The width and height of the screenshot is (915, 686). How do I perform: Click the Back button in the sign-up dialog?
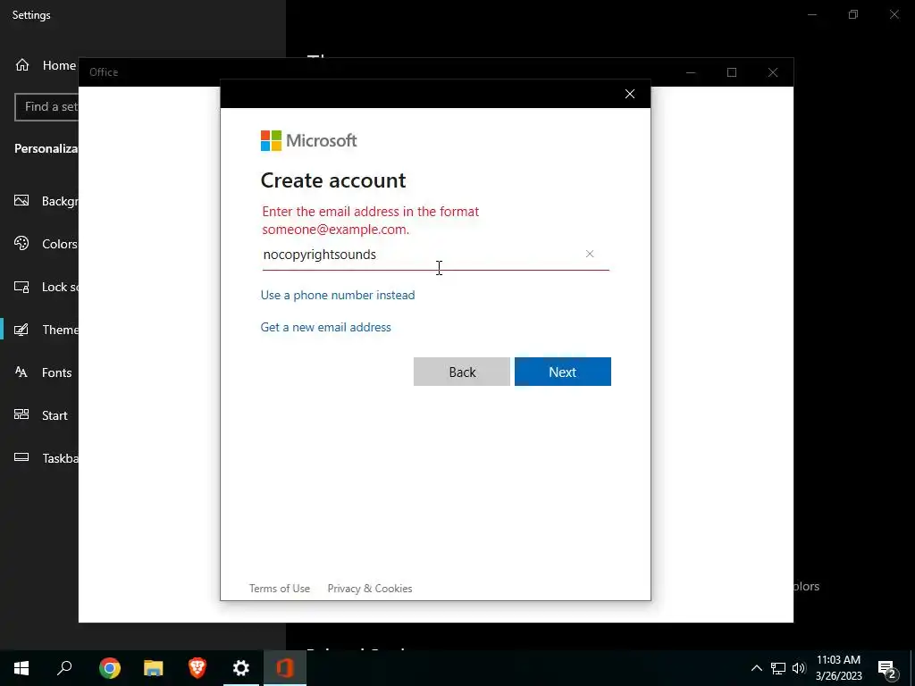tap(462, 372)
